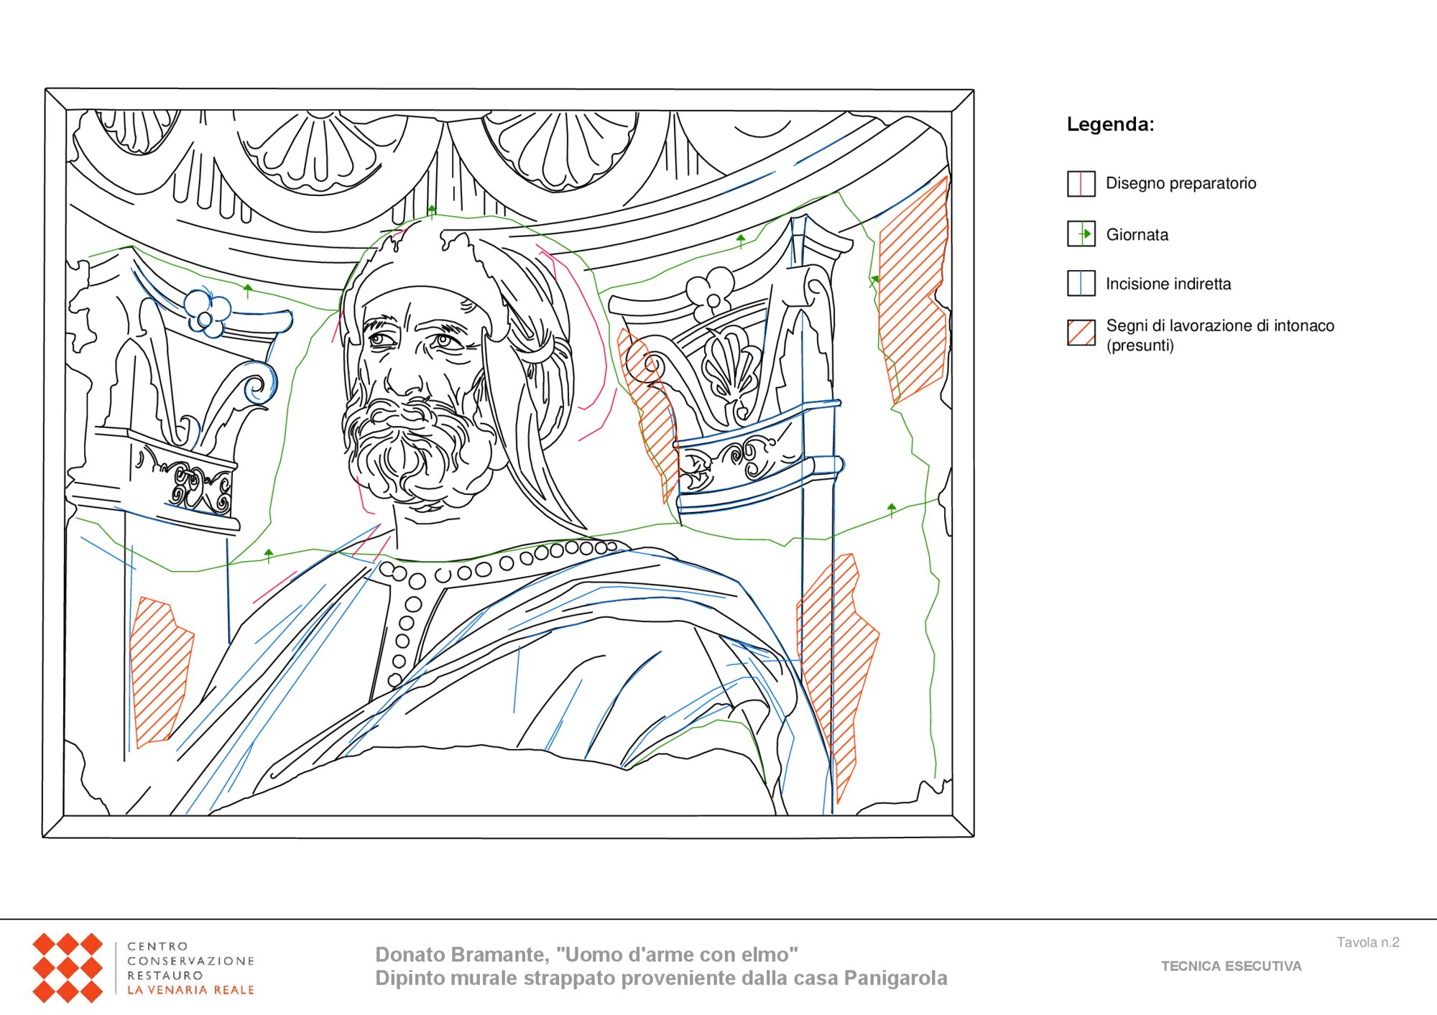Click the 'Incisione indiretta' label
Screen dimensions: 1437x1015
tap(1168, 284)
